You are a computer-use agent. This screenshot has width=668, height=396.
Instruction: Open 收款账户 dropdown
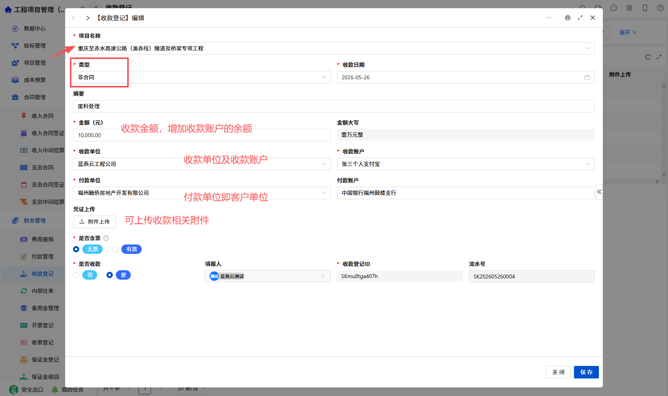(x=465, y=164)
